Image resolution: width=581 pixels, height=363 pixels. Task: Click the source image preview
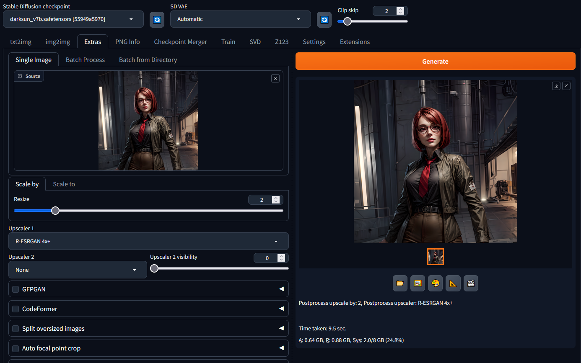148,121
